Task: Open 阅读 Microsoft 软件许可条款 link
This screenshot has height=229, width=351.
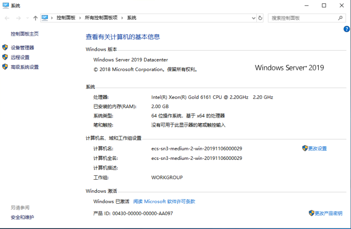Action: coord(164,202)
